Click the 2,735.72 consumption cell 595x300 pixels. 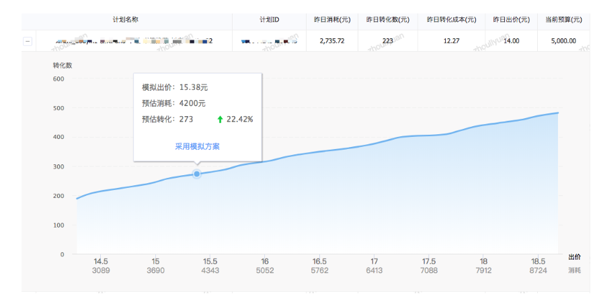332,41
